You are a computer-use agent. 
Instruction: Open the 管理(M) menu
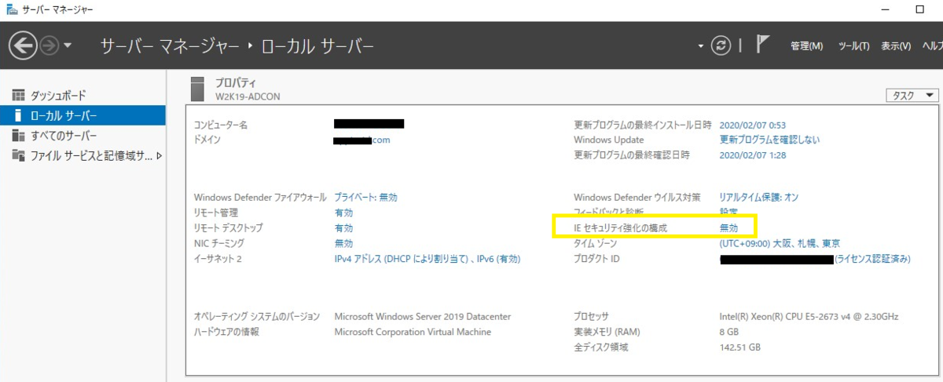(x=806, y=46)
